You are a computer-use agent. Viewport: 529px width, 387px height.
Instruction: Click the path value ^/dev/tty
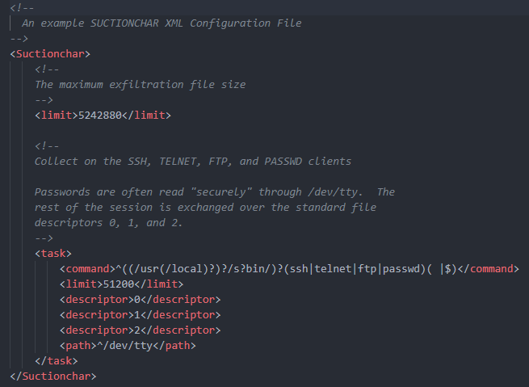point(125,346)
